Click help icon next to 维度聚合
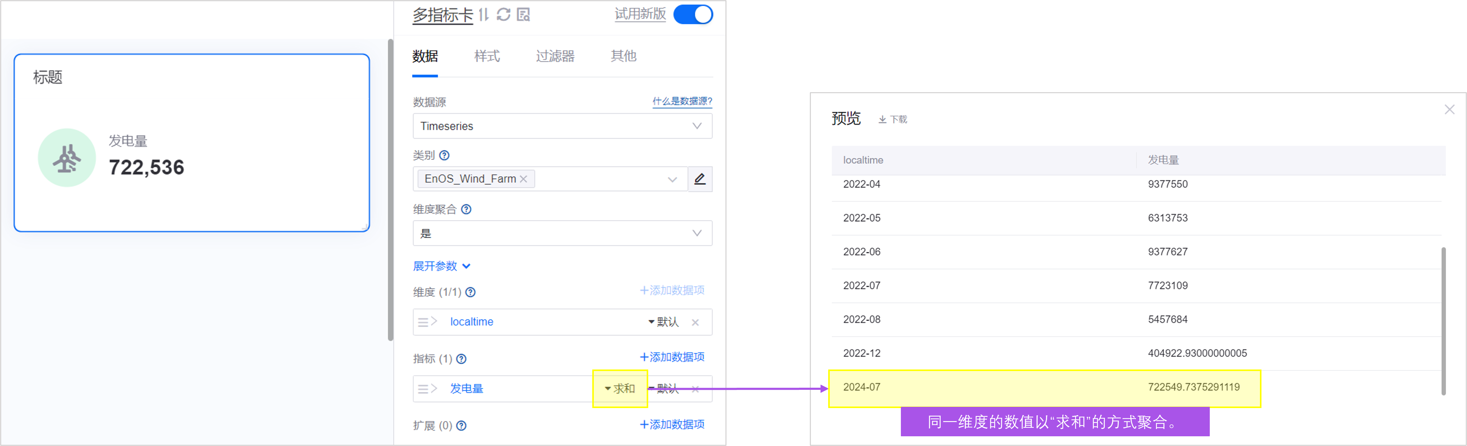The image size is (1467, 446). [x=466, y=209]
